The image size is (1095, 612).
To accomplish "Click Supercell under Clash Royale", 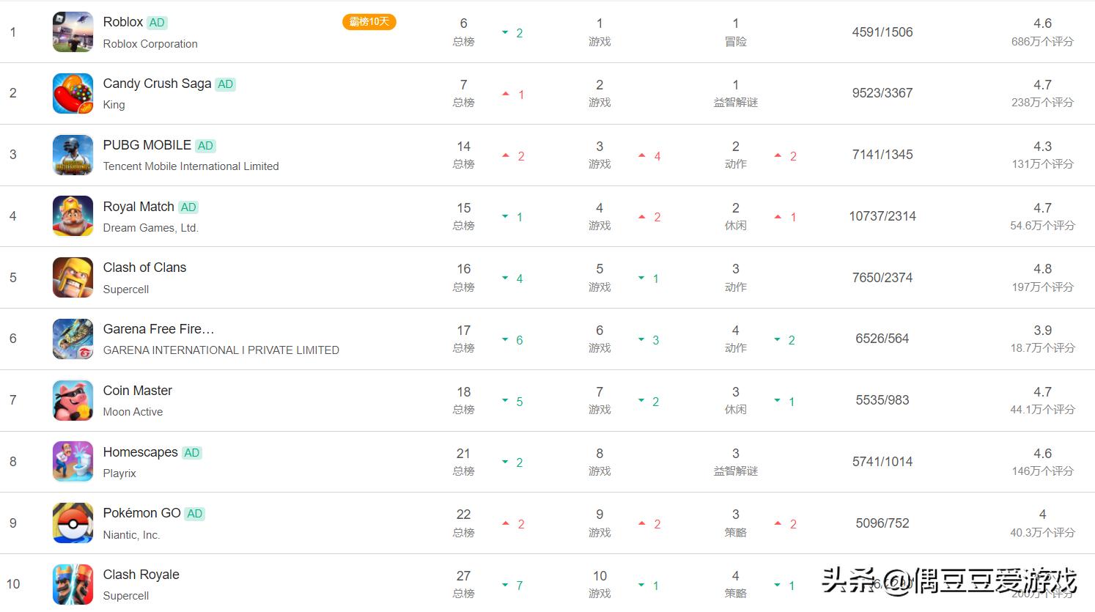I will pos(126,596).
